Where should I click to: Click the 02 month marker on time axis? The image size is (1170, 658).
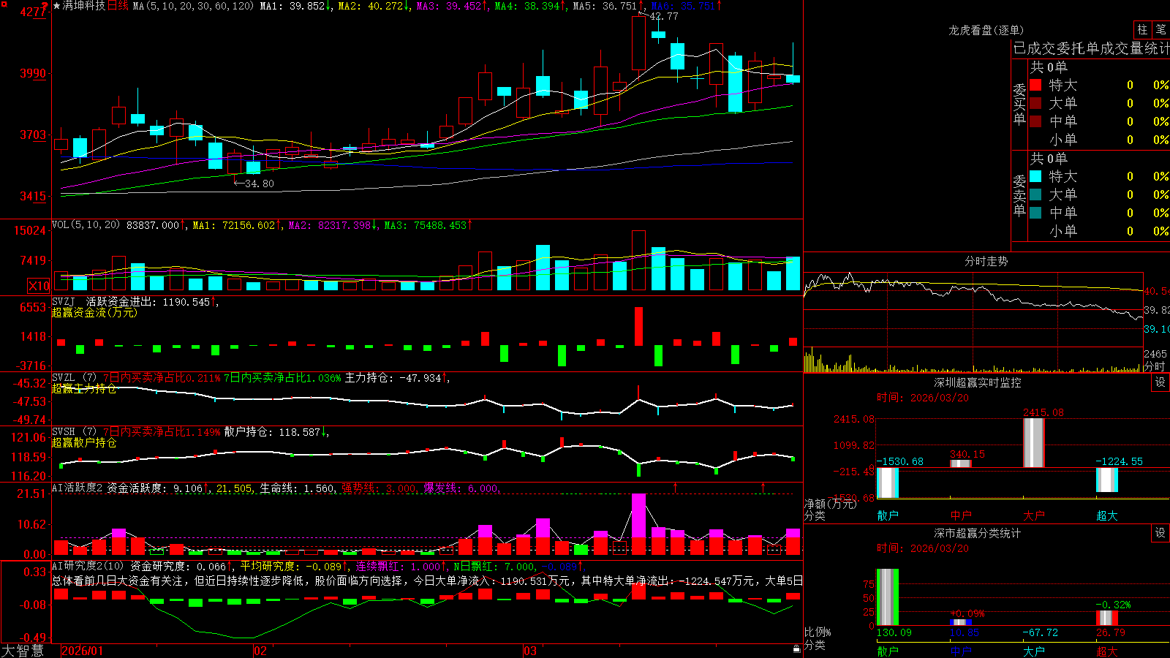pos(260,651)
